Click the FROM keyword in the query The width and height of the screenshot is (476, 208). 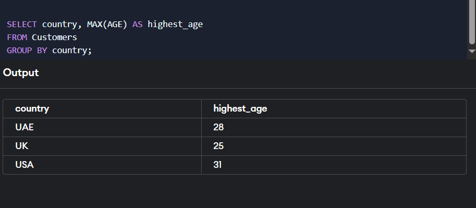[17, 37]
